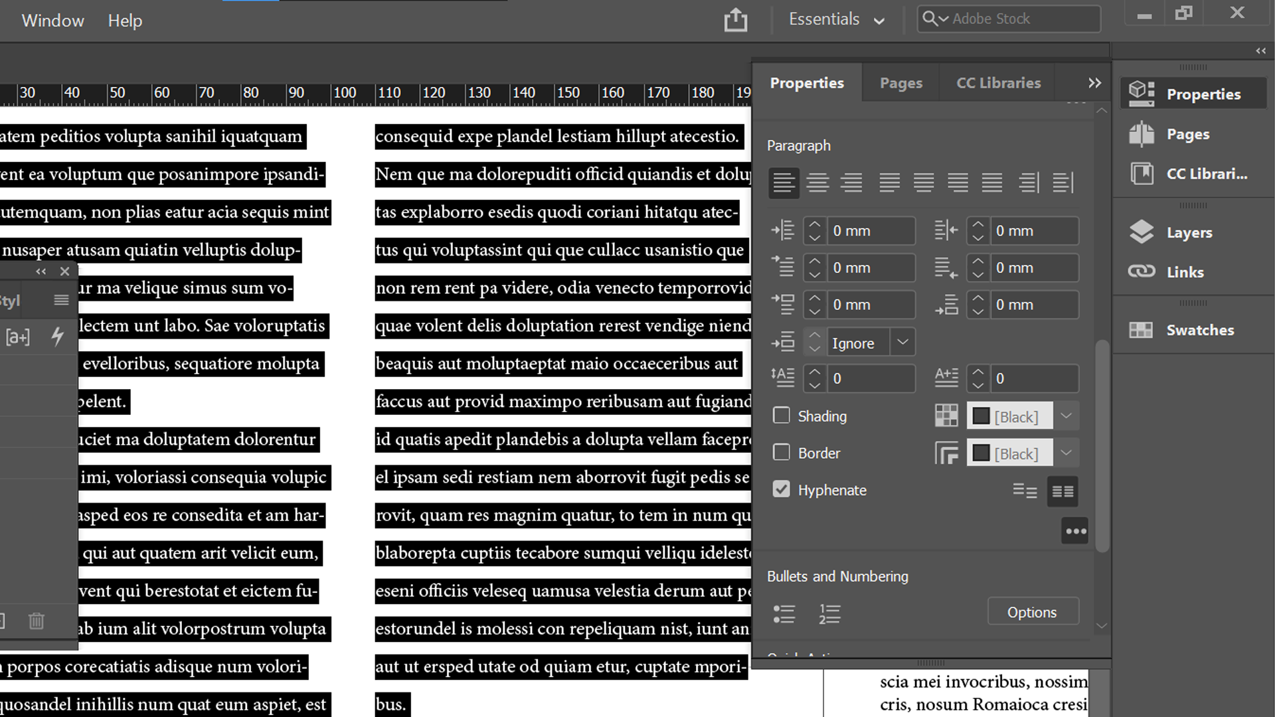Switch to the CC Libraries tab

pyautogui.click(x=998, y=83)
